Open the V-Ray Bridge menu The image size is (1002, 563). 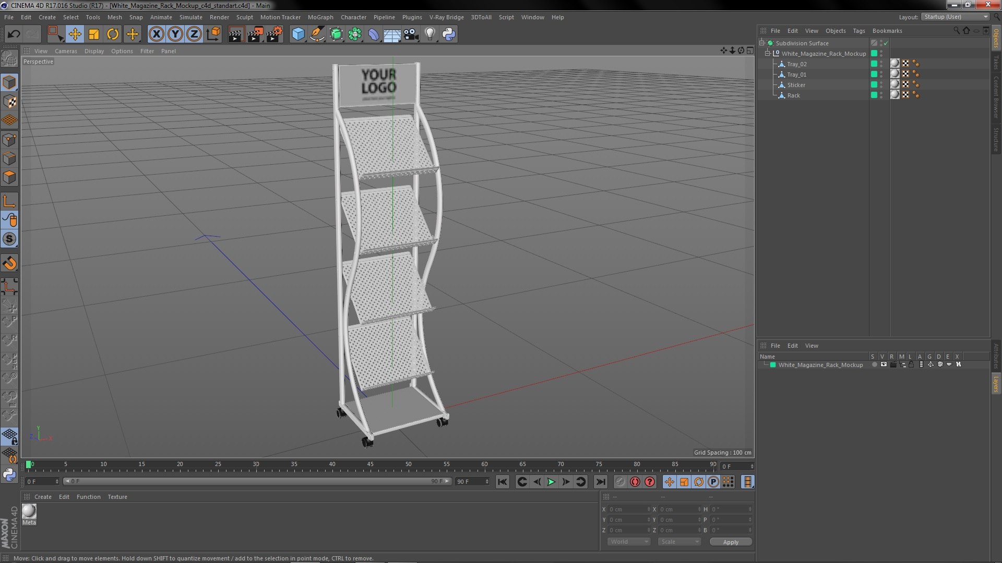pos(446,17)
